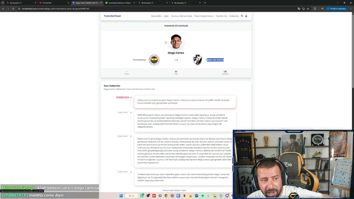Open Discord from the taskbar

[x=227, y=196]
